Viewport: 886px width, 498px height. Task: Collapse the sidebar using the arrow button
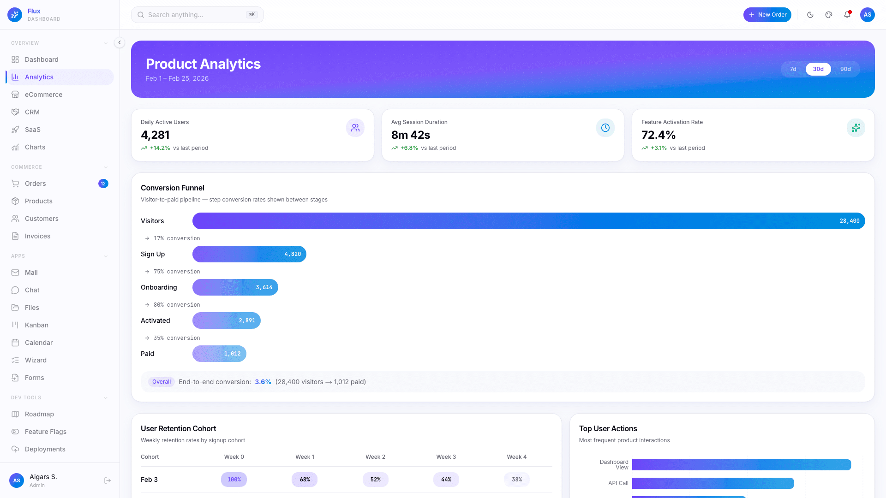click(119, 42)
